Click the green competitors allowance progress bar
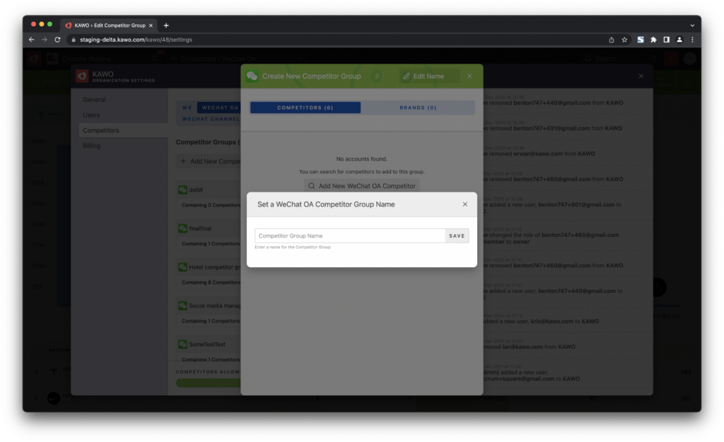This screenshot has height=442, width=724. [x=209, y=383]
